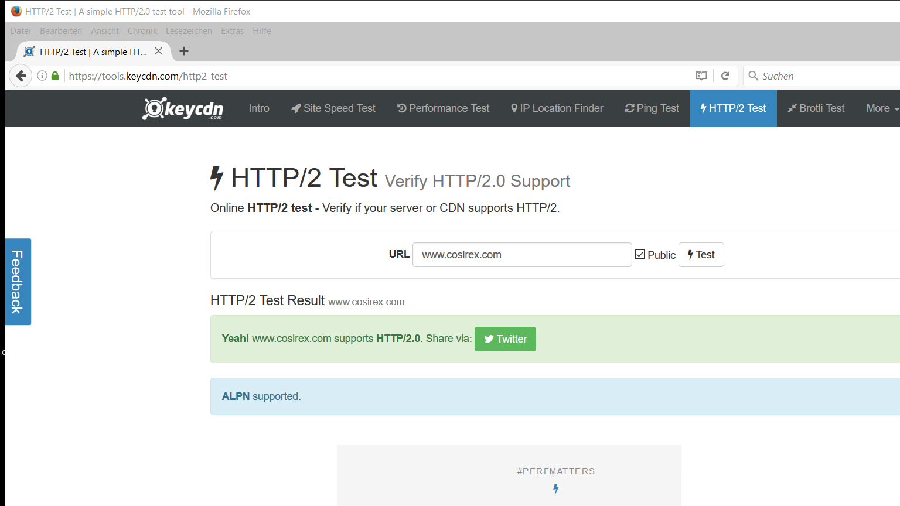Screen dimensions: 900x506
Task: Run the HTTP/2 Test button
Action: click(x=701, y=255)
